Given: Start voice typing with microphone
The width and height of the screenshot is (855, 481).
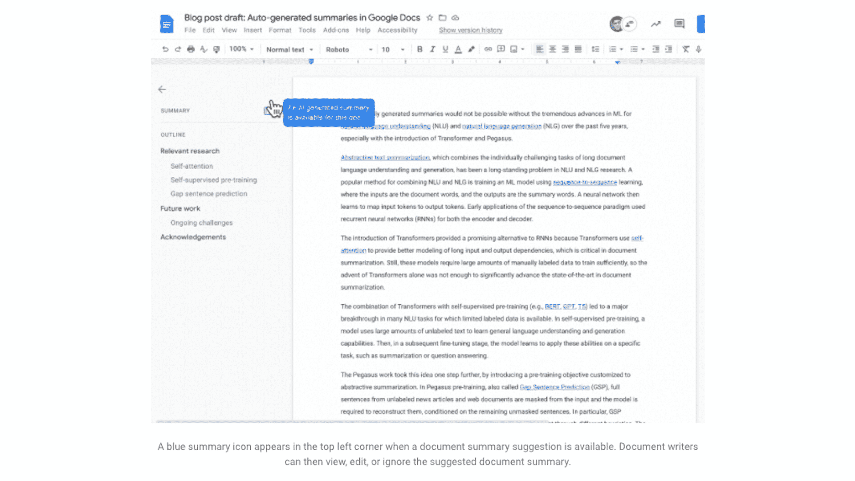Looking at the screenshot, I should click(699, 49).
